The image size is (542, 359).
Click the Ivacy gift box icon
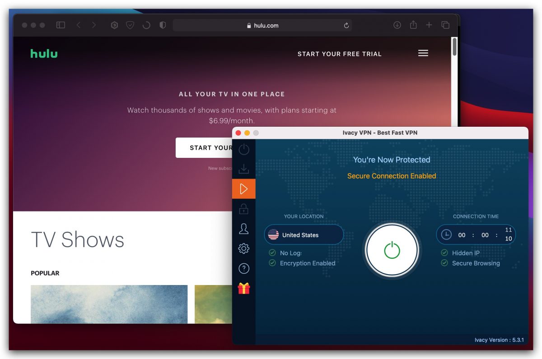(244, 288)
